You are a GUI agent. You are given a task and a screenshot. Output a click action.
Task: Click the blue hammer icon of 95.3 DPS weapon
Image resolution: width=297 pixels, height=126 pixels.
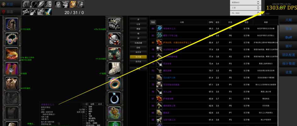(x=159, y=29)
